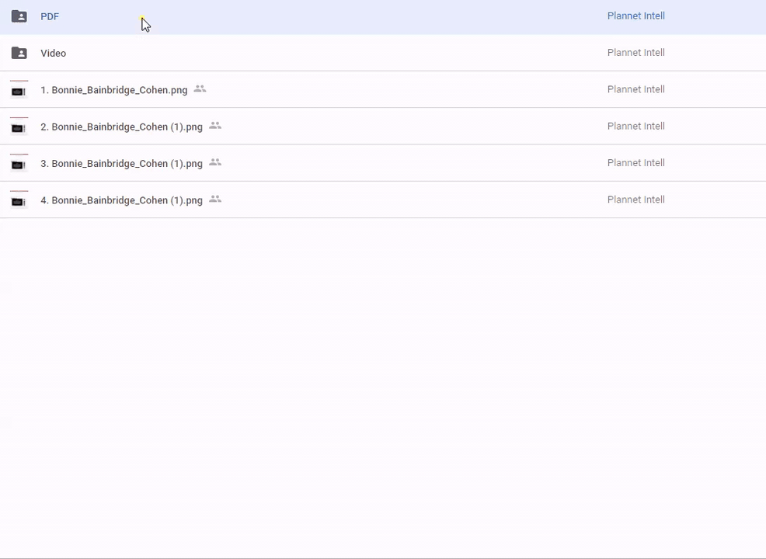The image size is (766, 559).
Task: Select the PDF folder name
Action: [x=50, y=16]
